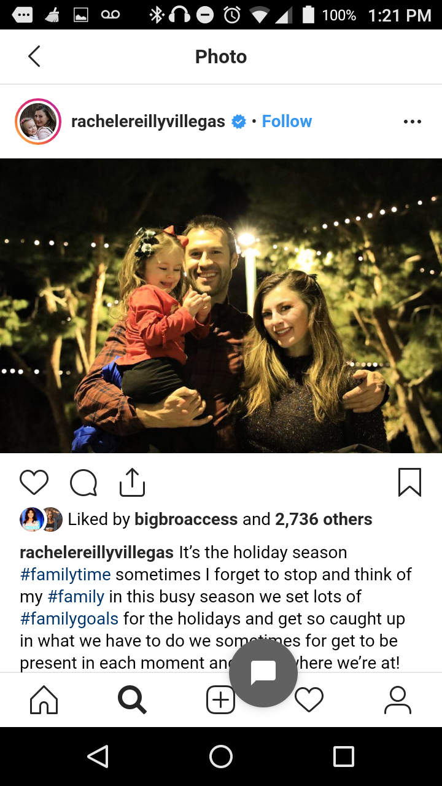Bookmark this post to saved
The image size is (442, 786).
point(409,483)
